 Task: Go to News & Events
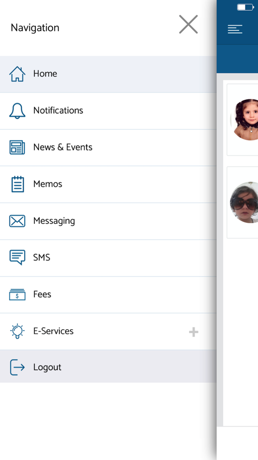pos(108,148)
